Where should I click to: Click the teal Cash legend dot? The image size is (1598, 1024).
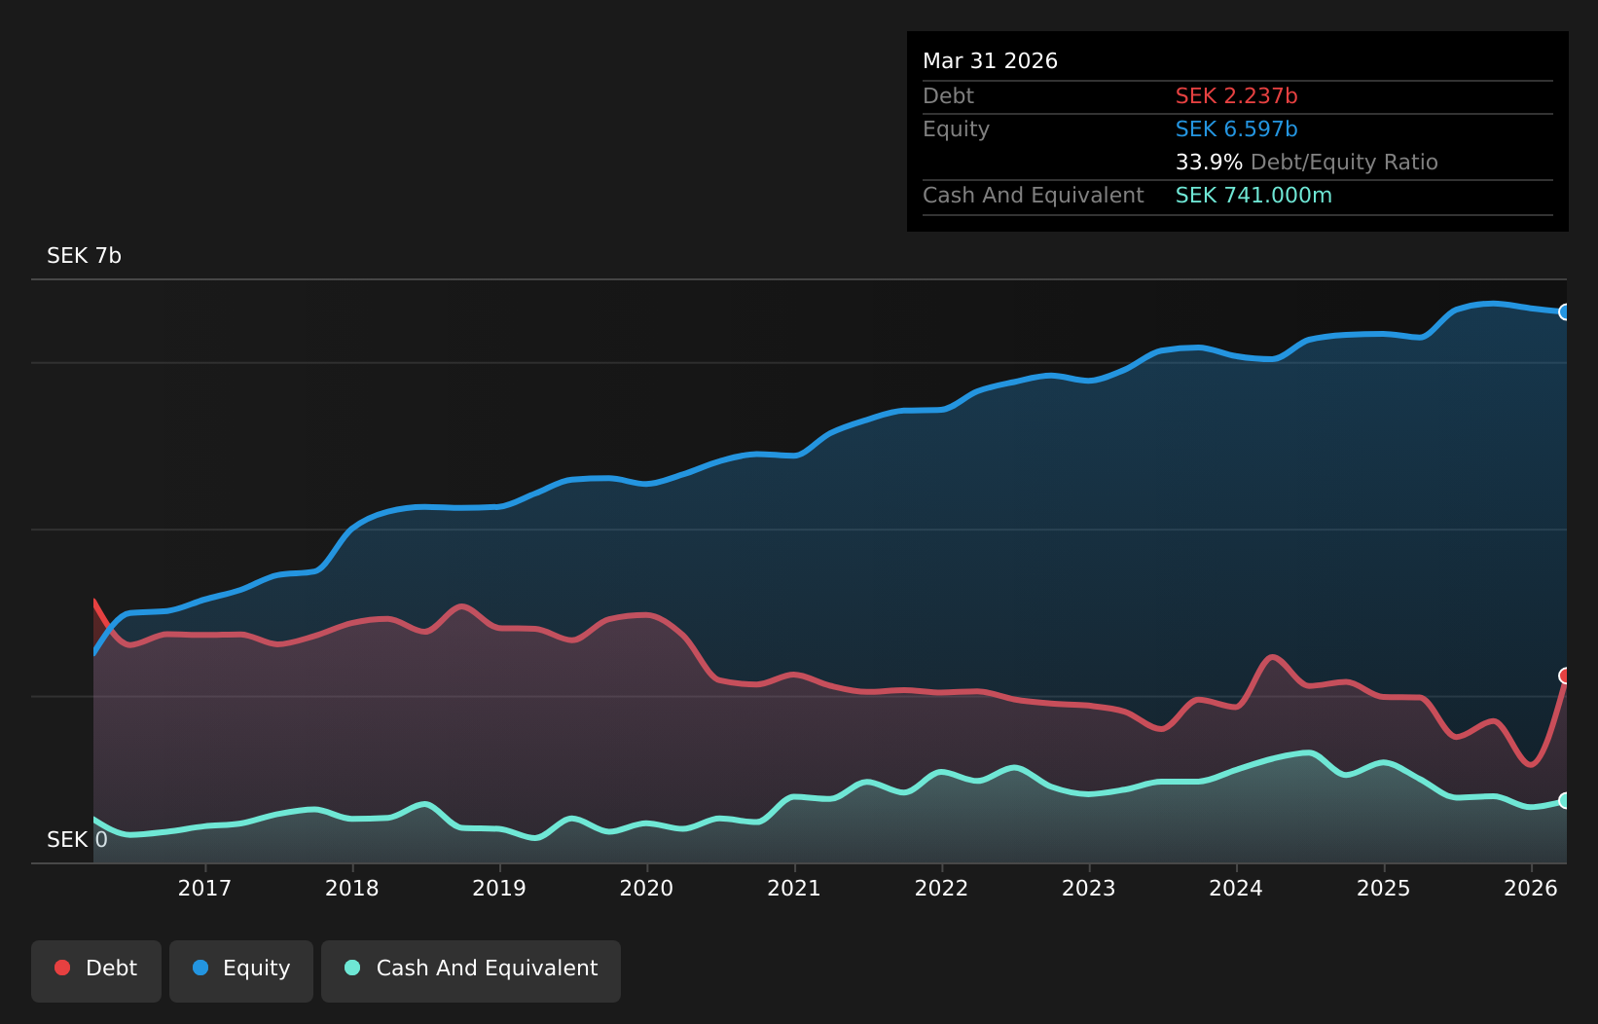click(x=352, y=968)
